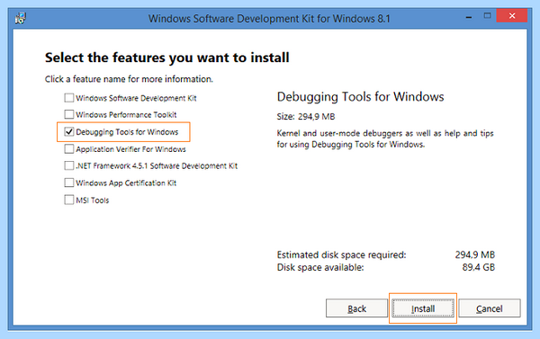
Task: Click the SDK installer icon in title bar
Action: tap(21, 18)
